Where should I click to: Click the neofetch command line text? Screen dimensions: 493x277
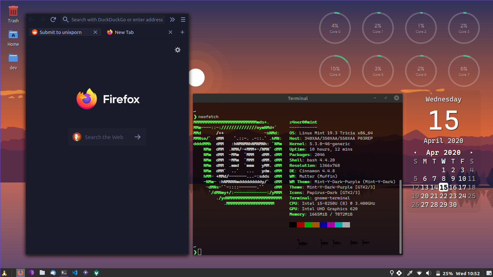click(208, 117)
